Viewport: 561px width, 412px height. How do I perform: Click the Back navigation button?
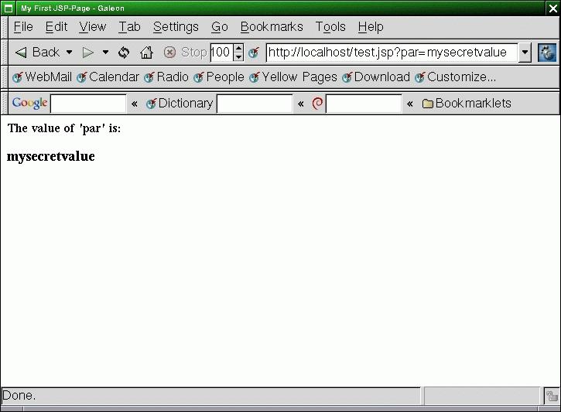(x=37, y=53)
